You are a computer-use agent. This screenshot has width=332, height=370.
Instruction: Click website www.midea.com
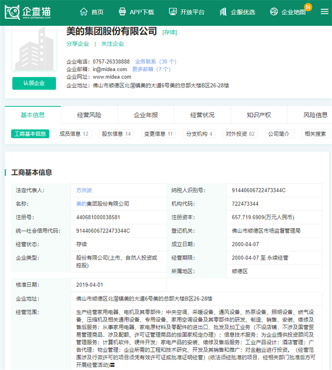coord(112,77)
